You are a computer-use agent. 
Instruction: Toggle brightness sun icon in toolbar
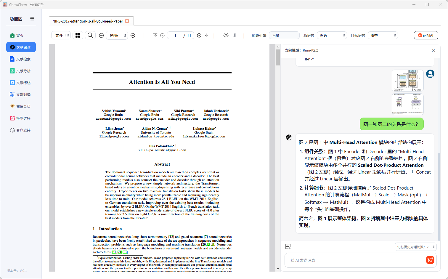226,36
